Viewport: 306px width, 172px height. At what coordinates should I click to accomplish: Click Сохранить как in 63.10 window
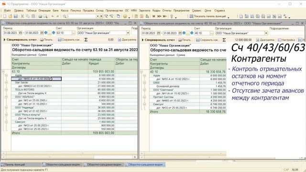(70, 40)
